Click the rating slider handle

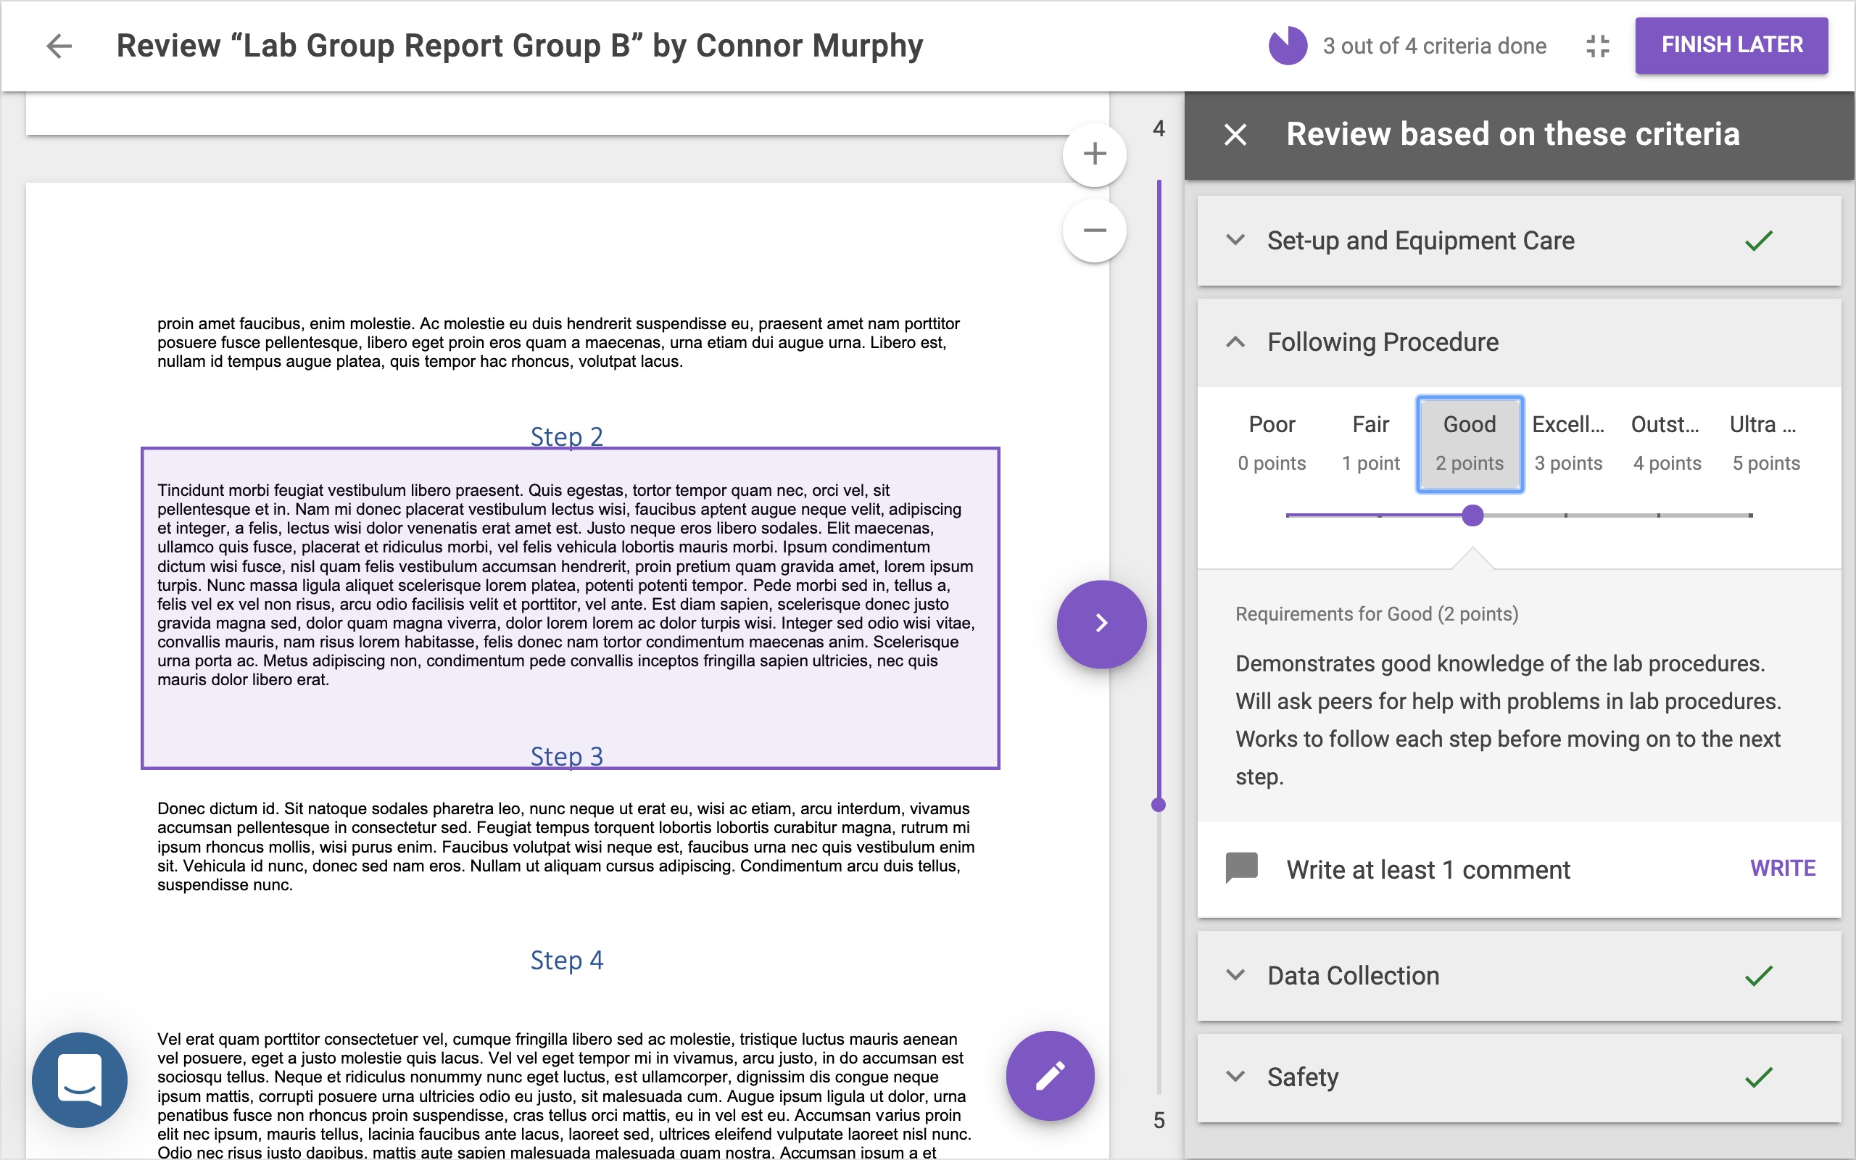(x=1472, y=515)
